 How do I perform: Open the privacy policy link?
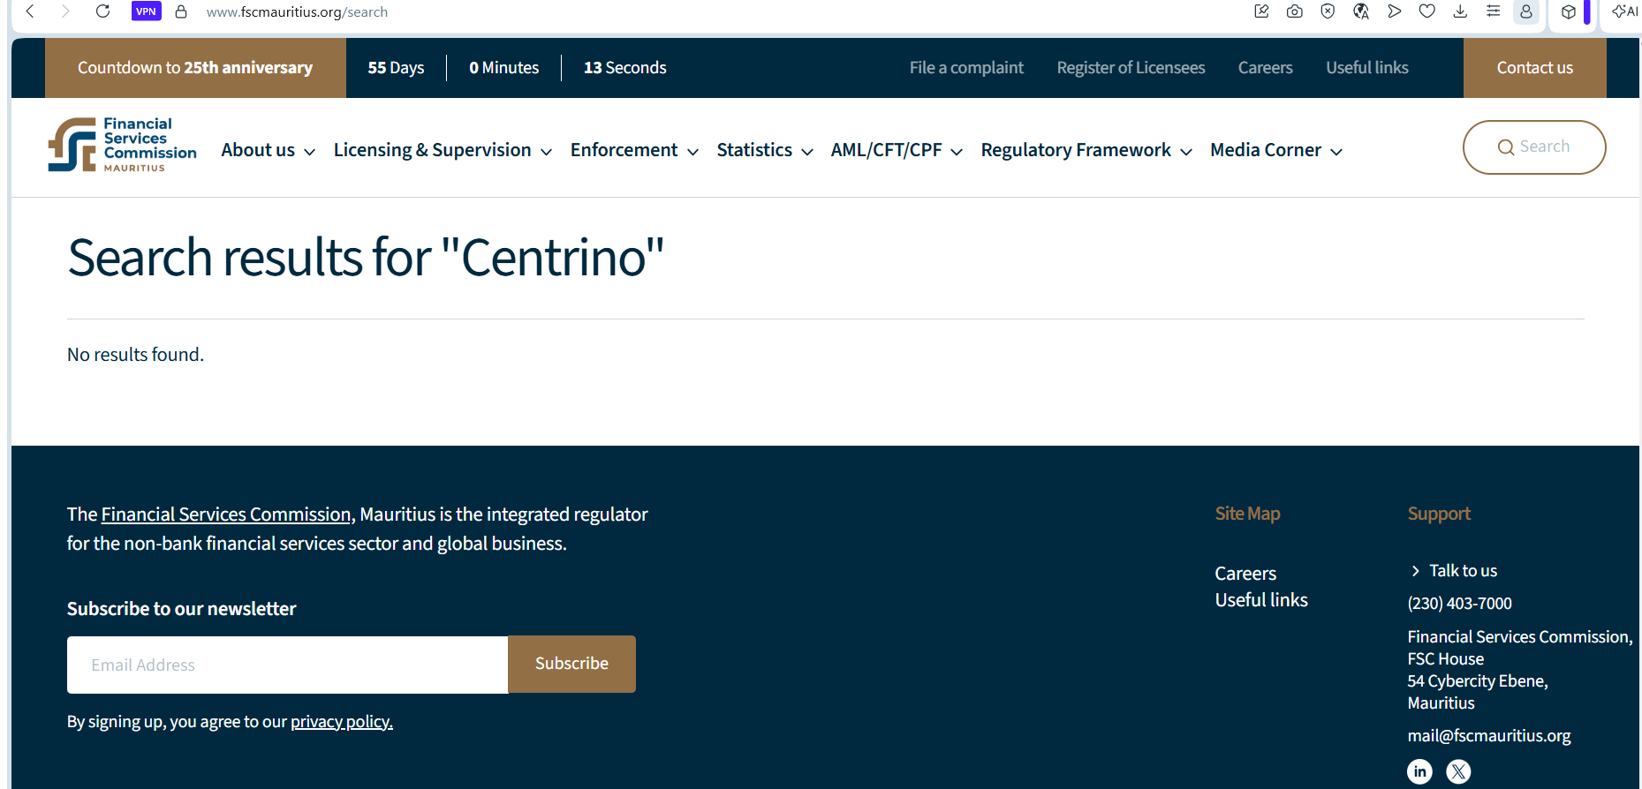pyautogui.click(x=342, y=722)
